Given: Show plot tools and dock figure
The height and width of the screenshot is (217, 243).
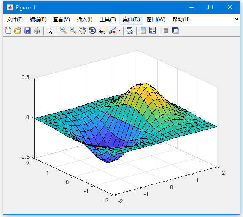Looking at the screenshot, I should [x=175, y=30].
